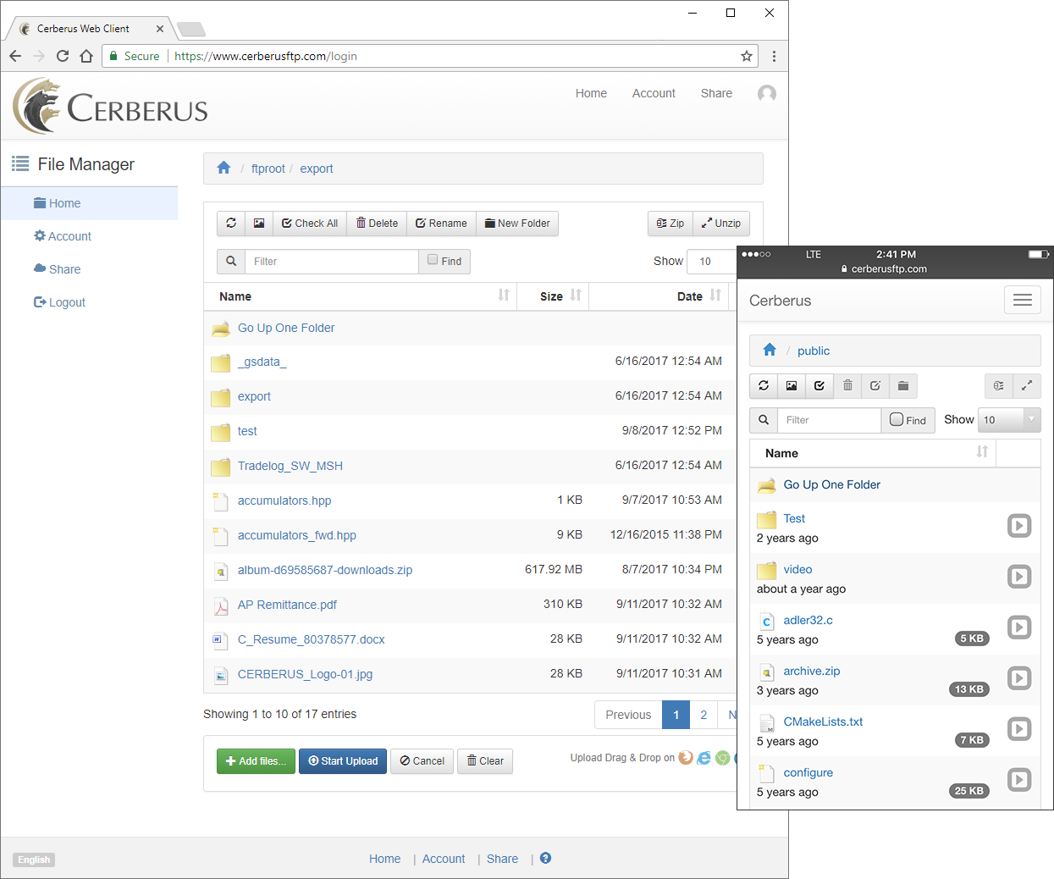1054x879 pixels.
Task: Open action arrow for adler32.c on mobile
Action: (1019, 627)
